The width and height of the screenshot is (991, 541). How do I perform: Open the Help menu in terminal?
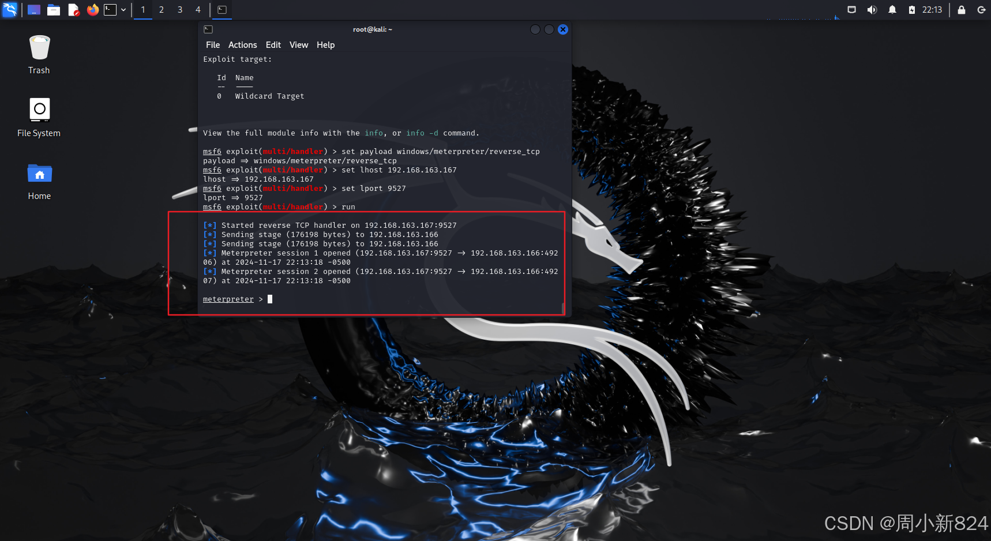[325, 45]
